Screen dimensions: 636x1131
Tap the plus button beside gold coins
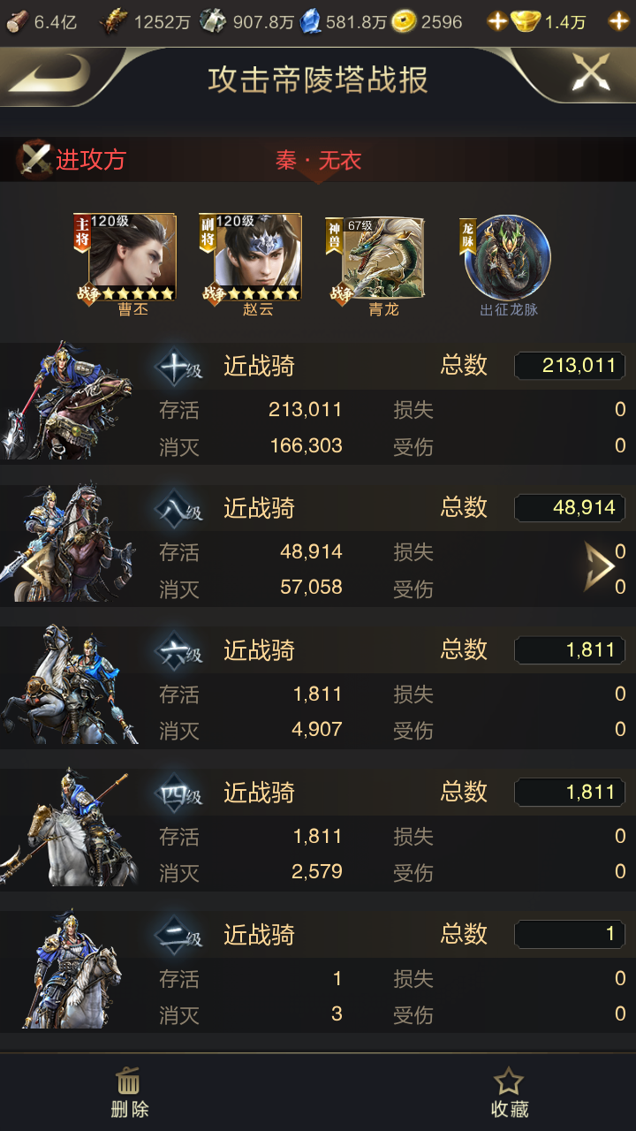(x=498, y=21)
